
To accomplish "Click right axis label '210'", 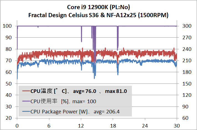I will pyautogui.click(x=187, y=61).
